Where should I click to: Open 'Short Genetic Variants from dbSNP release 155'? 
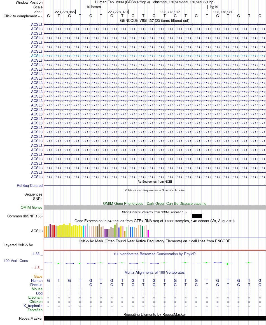(155, 212)
